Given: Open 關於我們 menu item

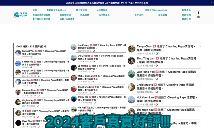Looking at the screenshot, I should [186, 15].
